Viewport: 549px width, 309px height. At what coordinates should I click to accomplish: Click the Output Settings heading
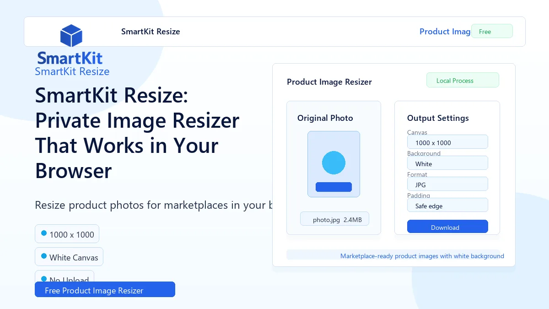coord(438,118)
